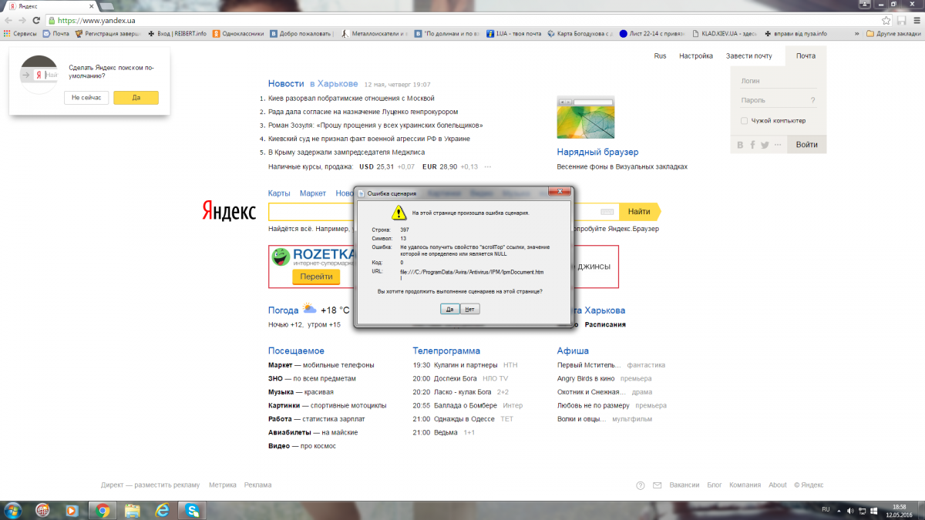Click the Windows Start button
925x520 pixels.
pos(14,510)
